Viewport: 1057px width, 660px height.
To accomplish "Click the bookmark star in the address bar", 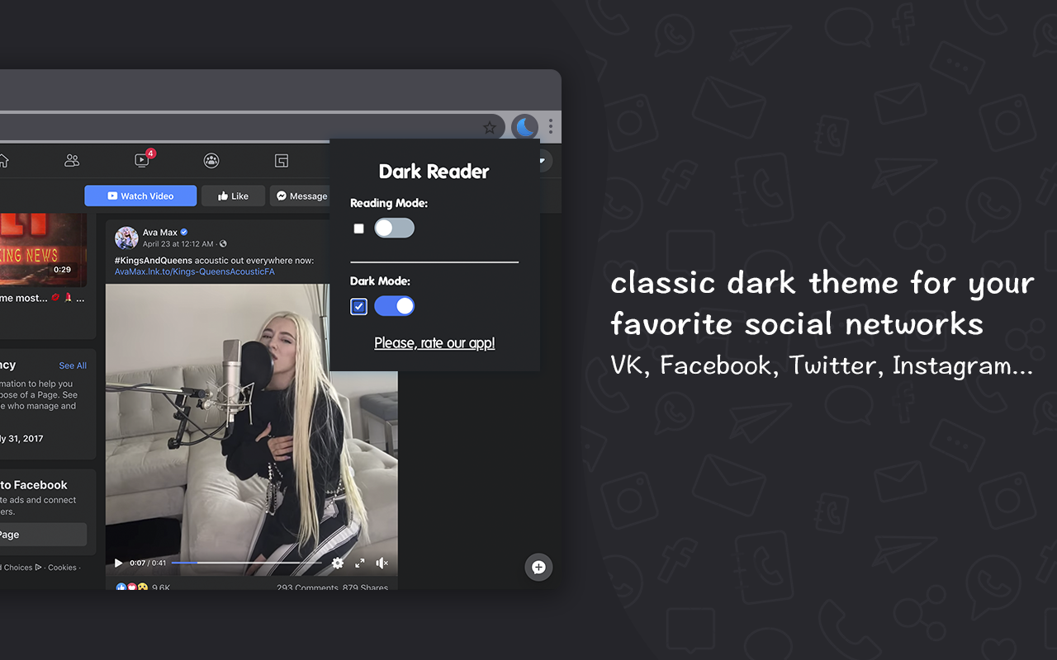I will pos(490,127).
